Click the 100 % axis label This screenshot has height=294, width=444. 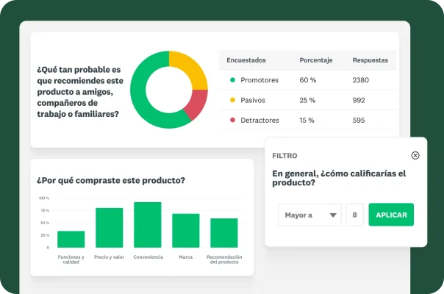(x=44, y=198)
